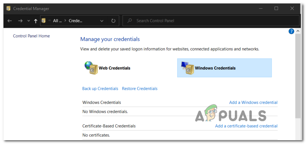Open Help via blue question mark icon

pyautogui.click(x=291, y=31)
